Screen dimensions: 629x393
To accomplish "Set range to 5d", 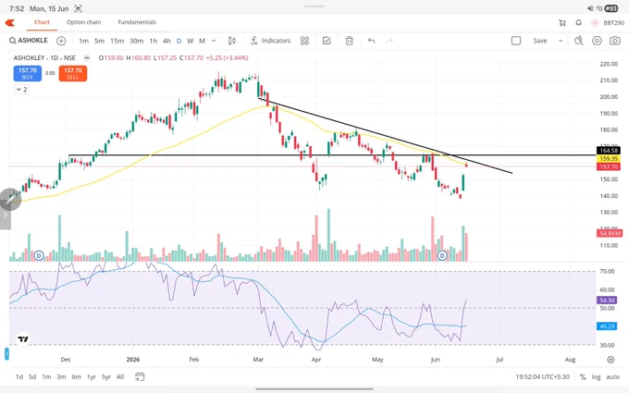I will [32, 377].
